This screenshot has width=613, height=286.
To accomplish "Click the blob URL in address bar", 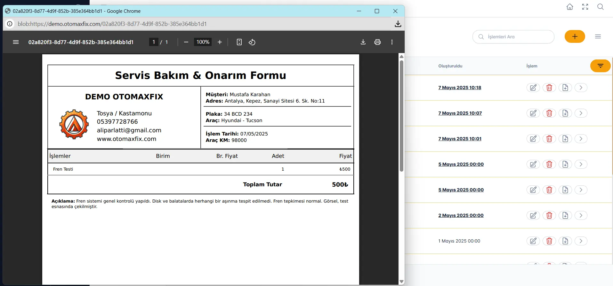I will [112, 24].
